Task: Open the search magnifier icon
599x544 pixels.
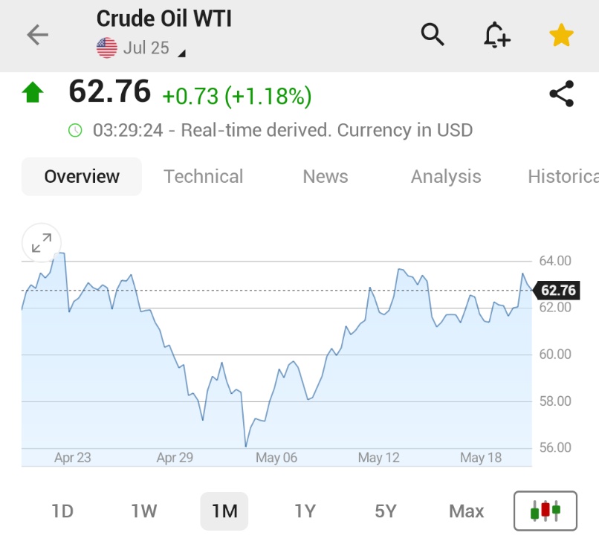Action: click(x=432, y=34)
